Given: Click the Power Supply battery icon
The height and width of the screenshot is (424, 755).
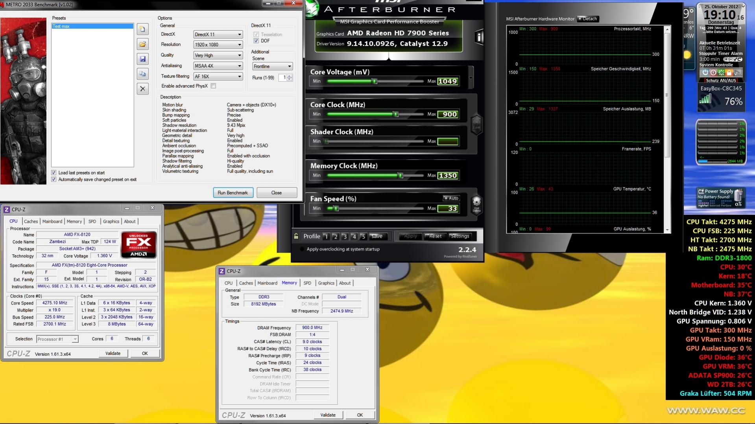Looking at the screenshot, I should (x=738, y=195).
